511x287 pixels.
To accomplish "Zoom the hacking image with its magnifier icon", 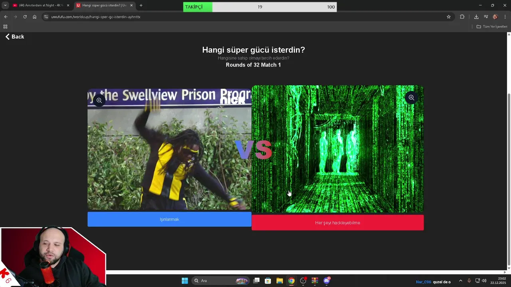I will pos(411,98).
